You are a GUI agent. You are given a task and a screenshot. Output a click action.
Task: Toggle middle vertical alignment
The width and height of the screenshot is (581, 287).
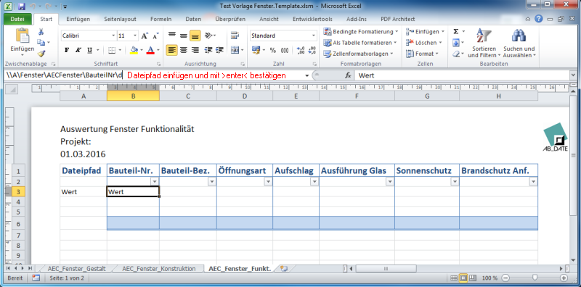point(183,36)
